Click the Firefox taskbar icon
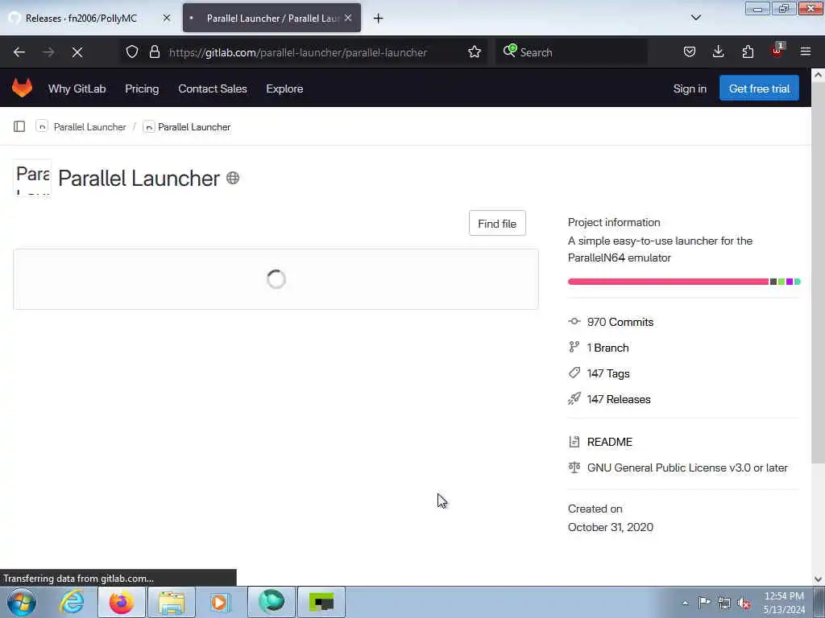This screenshot has width=825, height=618. 122,602
